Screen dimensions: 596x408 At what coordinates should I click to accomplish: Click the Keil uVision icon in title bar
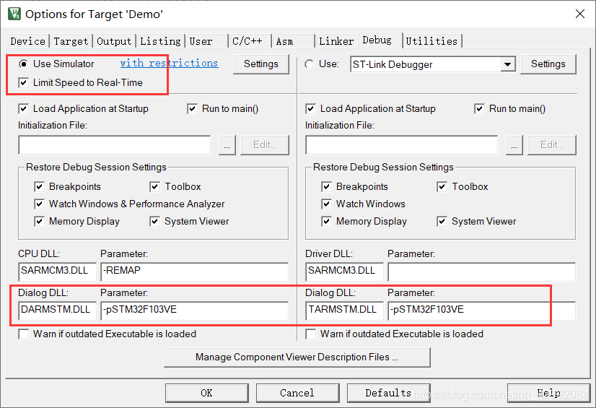tap(14, 14)
